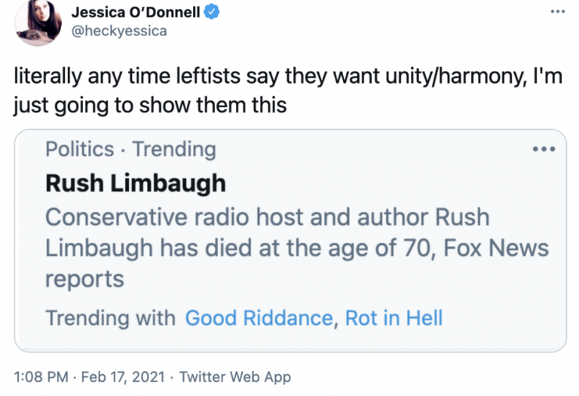Viewport: 579px width, 396px height.
Task: Open the tweet's more options menu
Action: [557, 12]
